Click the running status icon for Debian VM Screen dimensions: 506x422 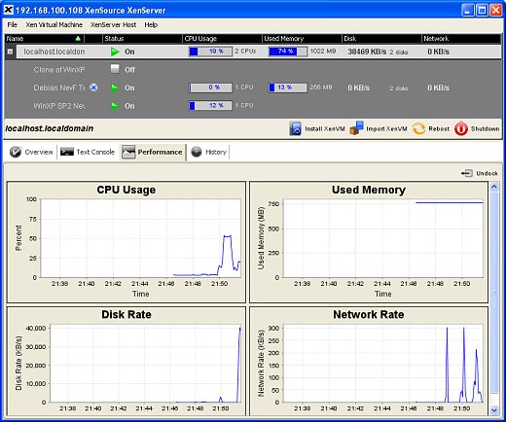point(115,88)
